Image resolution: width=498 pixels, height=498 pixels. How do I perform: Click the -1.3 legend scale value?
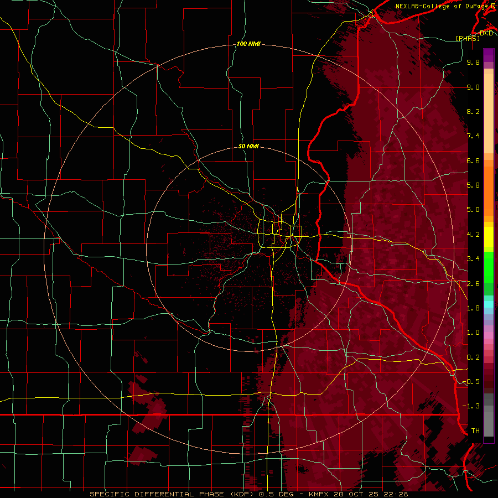click(471, 406)
